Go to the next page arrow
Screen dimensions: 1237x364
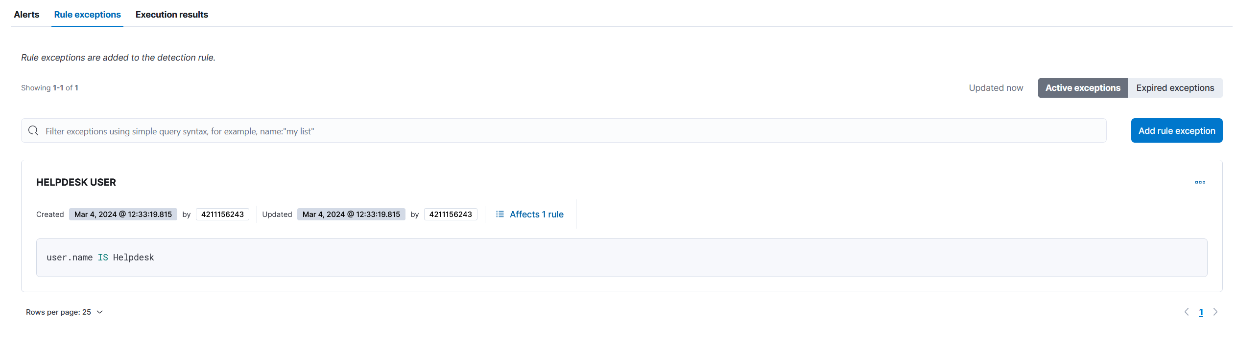point(1215,312)
